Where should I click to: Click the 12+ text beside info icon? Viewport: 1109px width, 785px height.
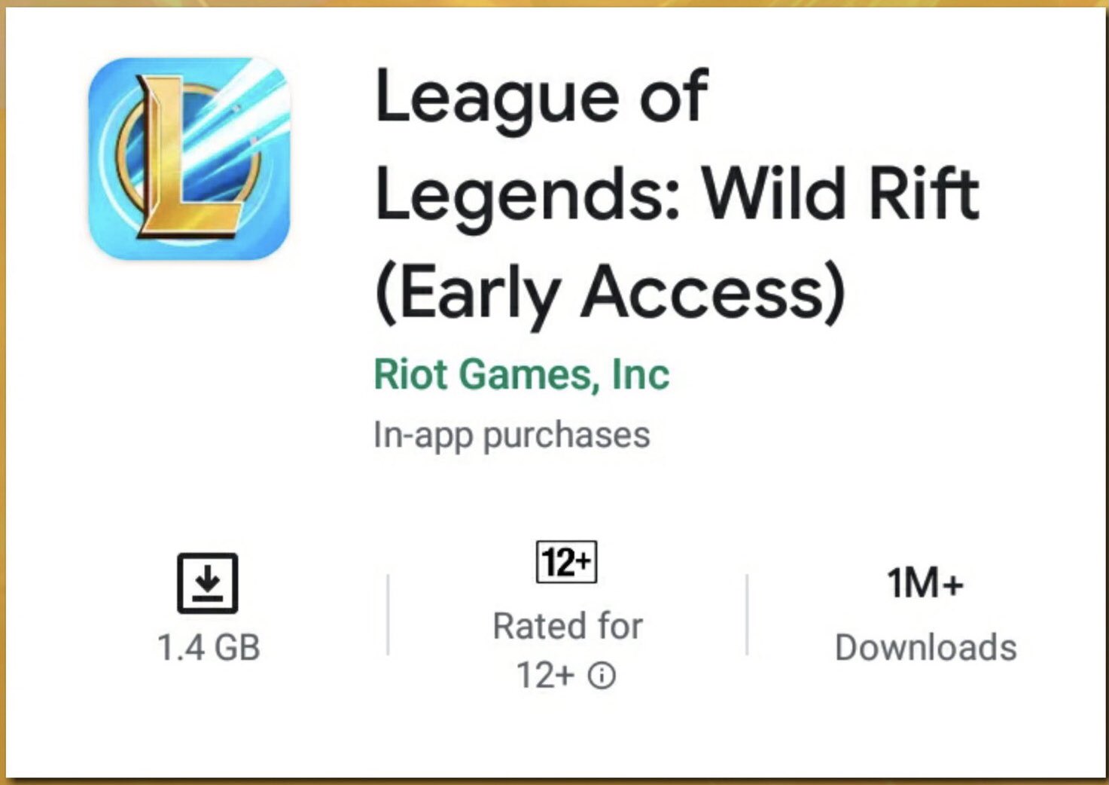tap(545, 676)
